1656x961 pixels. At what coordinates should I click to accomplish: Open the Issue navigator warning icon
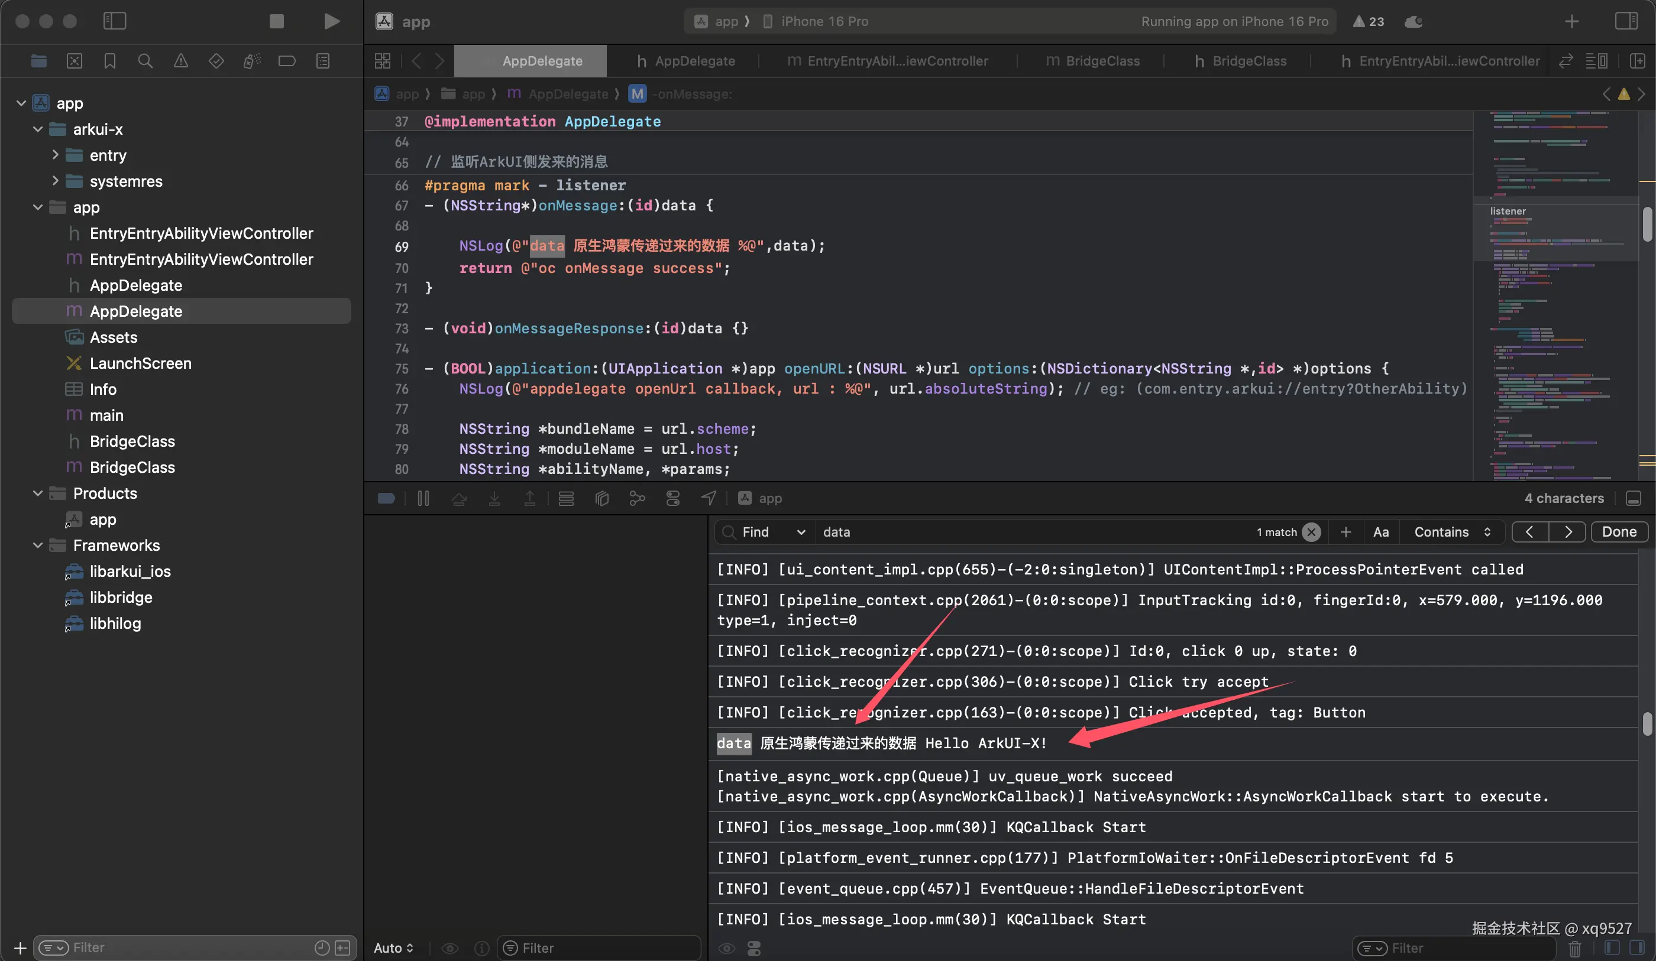coord(181,61)
